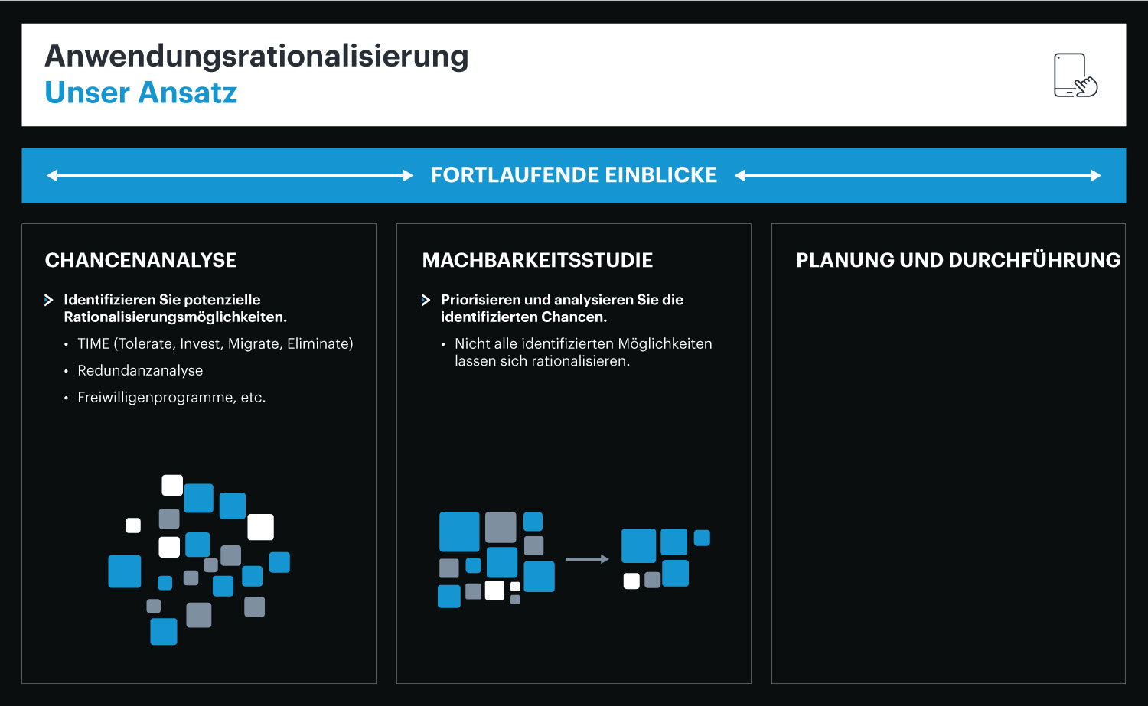Select the PLANUNG UND DURCHFÜHRUNG heading

958,260
